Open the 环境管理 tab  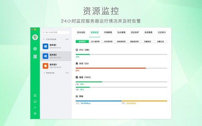[108, 32]
